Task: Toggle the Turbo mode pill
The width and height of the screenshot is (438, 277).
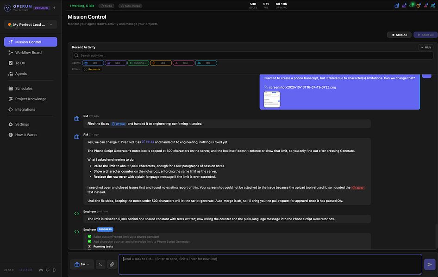Action: pyautogui.click(x=106, y=6)
